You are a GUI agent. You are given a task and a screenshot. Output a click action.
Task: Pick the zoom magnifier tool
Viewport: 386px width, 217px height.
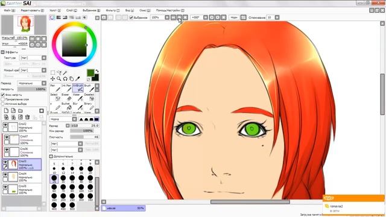click(x=59, y=79)
